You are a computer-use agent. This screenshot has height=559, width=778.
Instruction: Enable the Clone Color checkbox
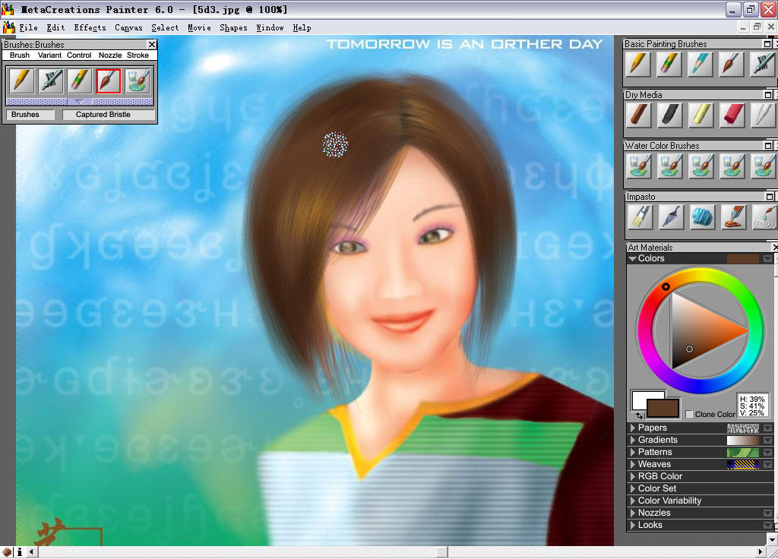pyautogui.click(x=688, y=414)
